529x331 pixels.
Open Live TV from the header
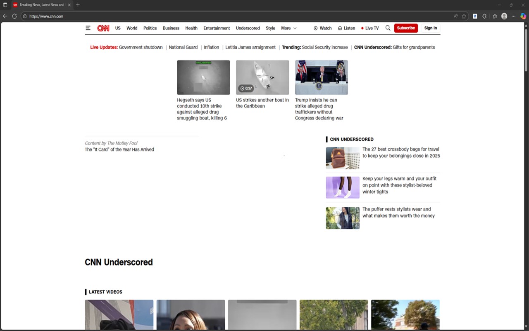click(x=370, y=28)
